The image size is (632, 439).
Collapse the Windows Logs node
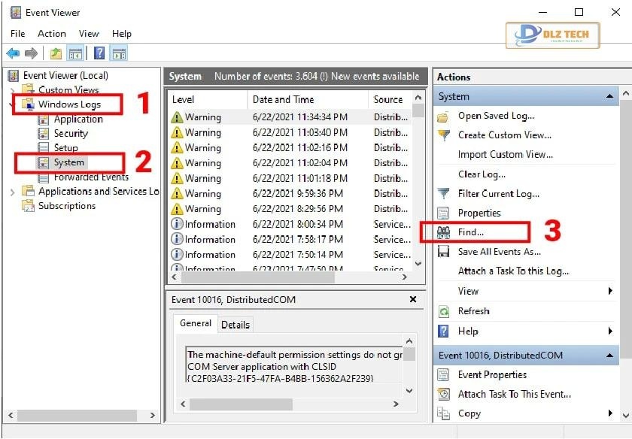tap(13, 104)
